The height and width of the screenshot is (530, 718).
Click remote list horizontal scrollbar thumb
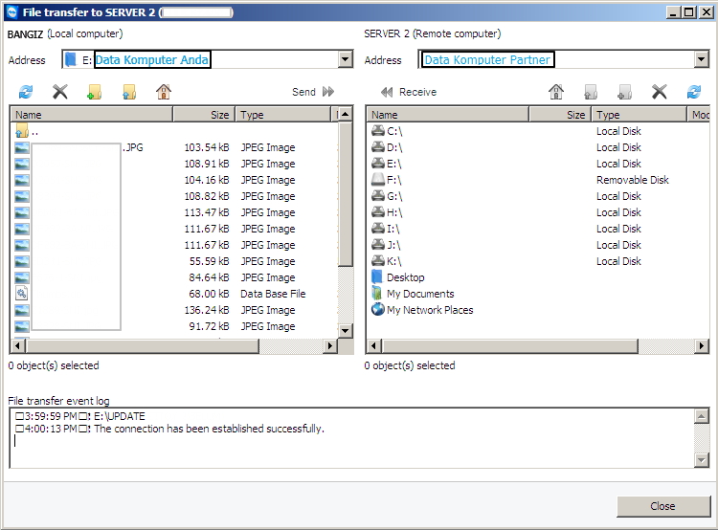tap(510, 346)
